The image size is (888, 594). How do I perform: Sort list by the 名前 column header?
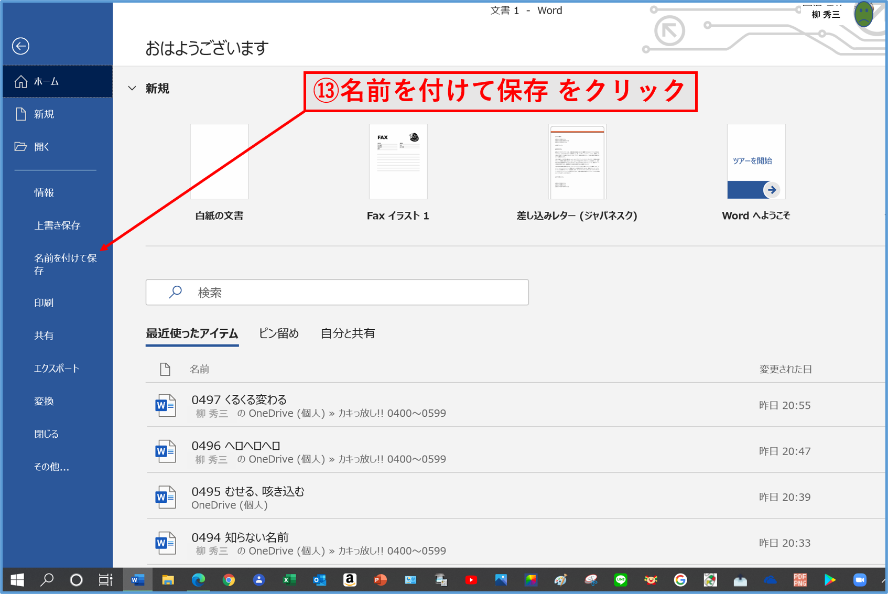pos(199,370)
